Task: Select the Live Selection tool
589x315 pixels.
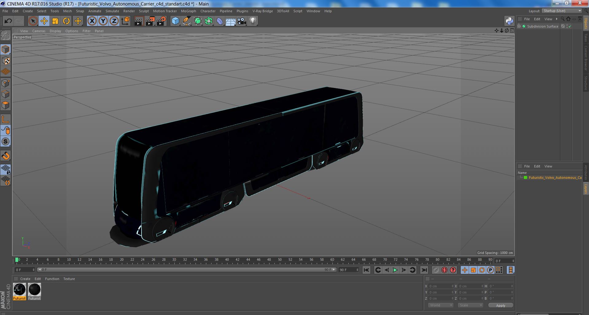Action: point(33,21)
